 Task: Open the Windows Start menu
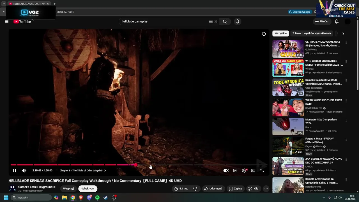[x=6, y=198]
